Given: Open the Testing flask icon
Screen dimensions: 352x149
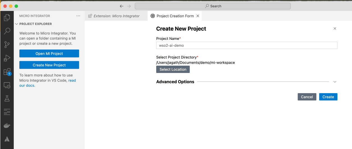Looking at the screenshot, I should (x=7, y=98).
